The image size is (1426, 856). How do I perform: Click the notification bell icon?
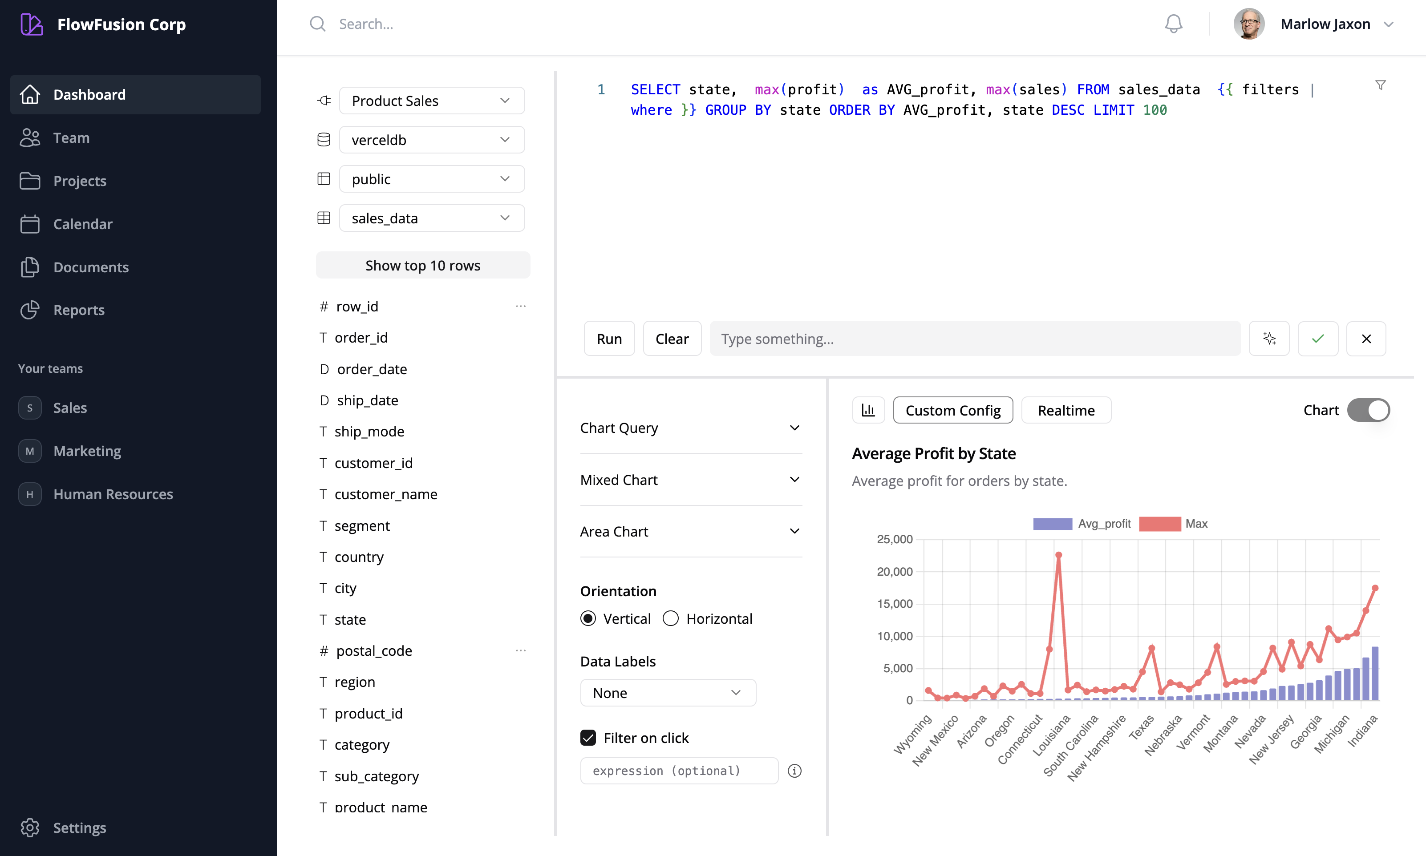(1173, 24)
